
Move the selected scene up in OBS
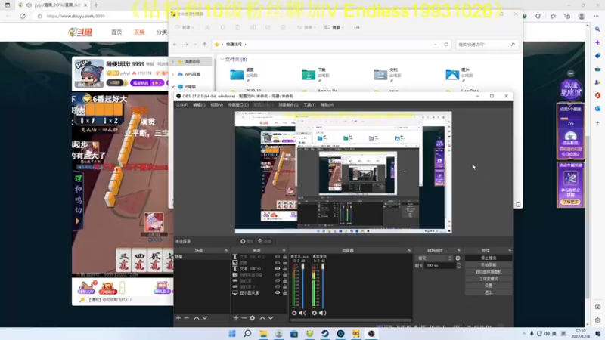[197, 318]
